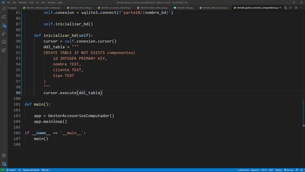The width and height of the screenshot is (305, 172).
Task: Open the Help menu
Action: point(60,2)
